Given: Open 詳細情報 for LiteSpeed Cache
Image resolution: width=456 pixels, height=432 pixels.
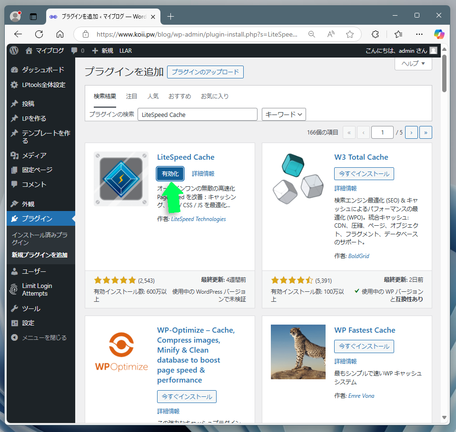Looking at the screenshot, I should (x=203, y=173).
